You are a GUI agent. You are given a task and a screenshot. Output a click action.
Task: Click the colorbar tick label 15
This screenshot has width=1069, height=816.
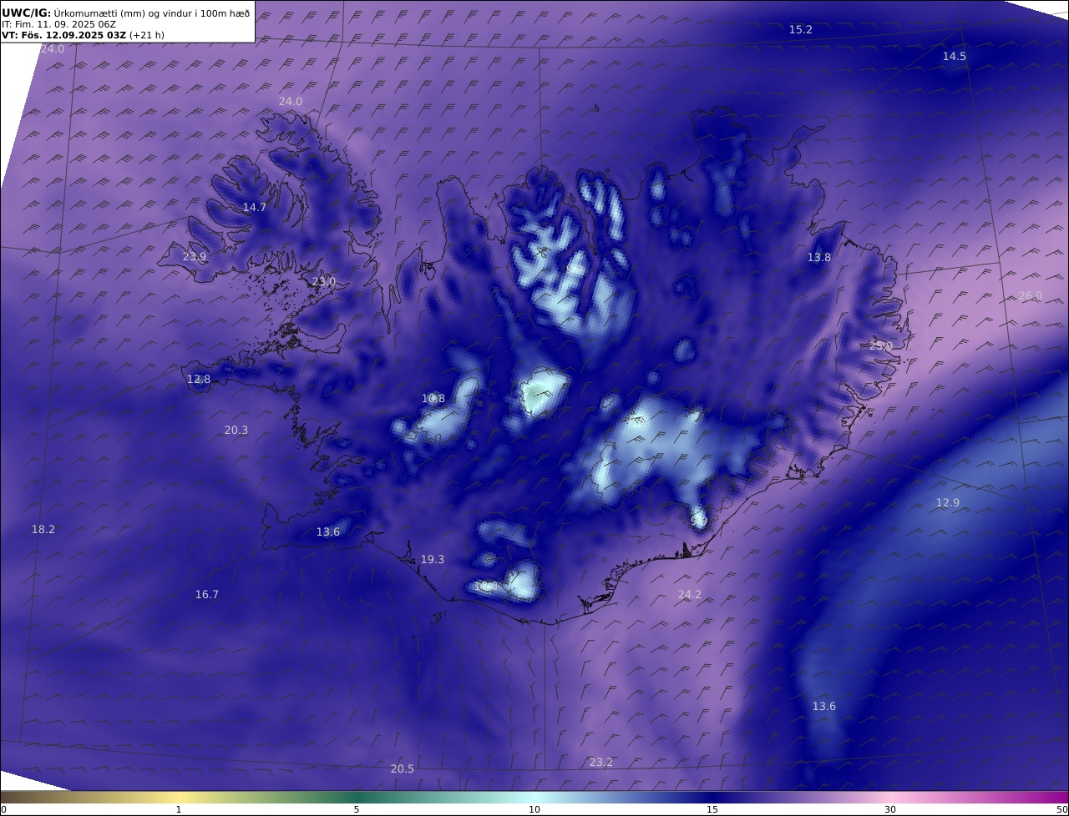click(712, 809)
